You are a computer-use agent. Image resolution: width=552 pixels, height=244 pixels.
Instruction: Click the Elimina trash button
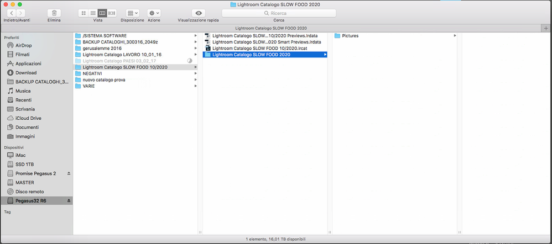54,13
